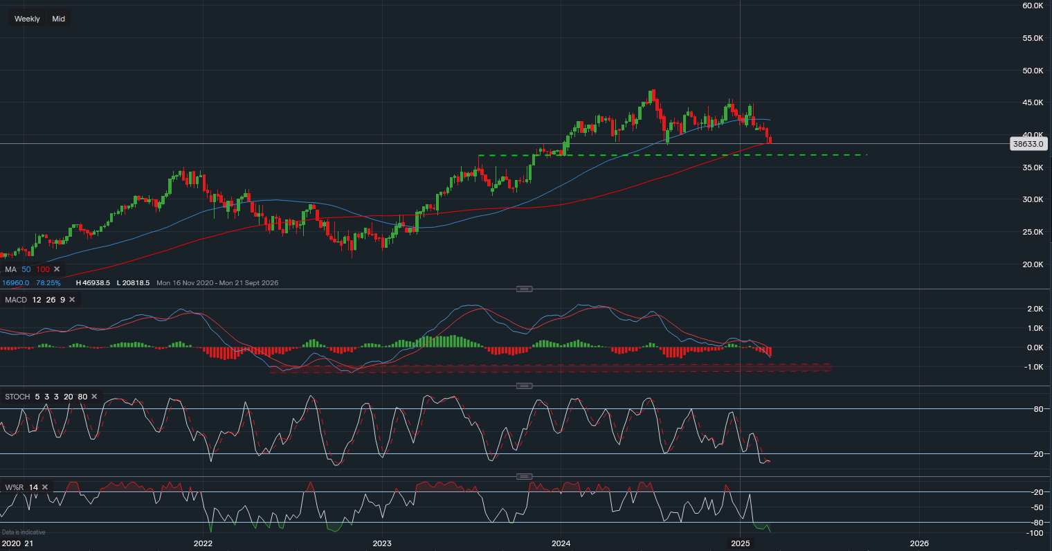Click the 80 level value in the STOCH label
Viewport: 1052px width, 551px height.
(82, 397)
